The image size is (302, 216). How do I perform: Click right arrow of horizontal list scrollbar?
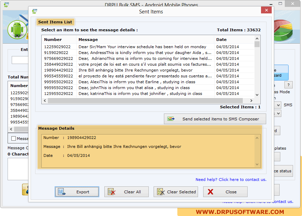coord(251,100)
